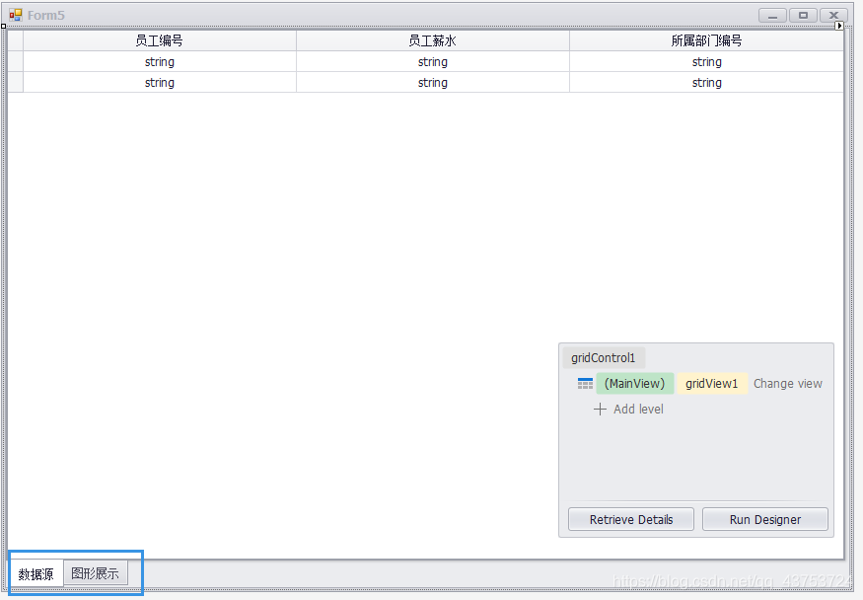Switch to the 数据源 tab
The width and height of the screenshot is (863, 600).
[36, 574]
